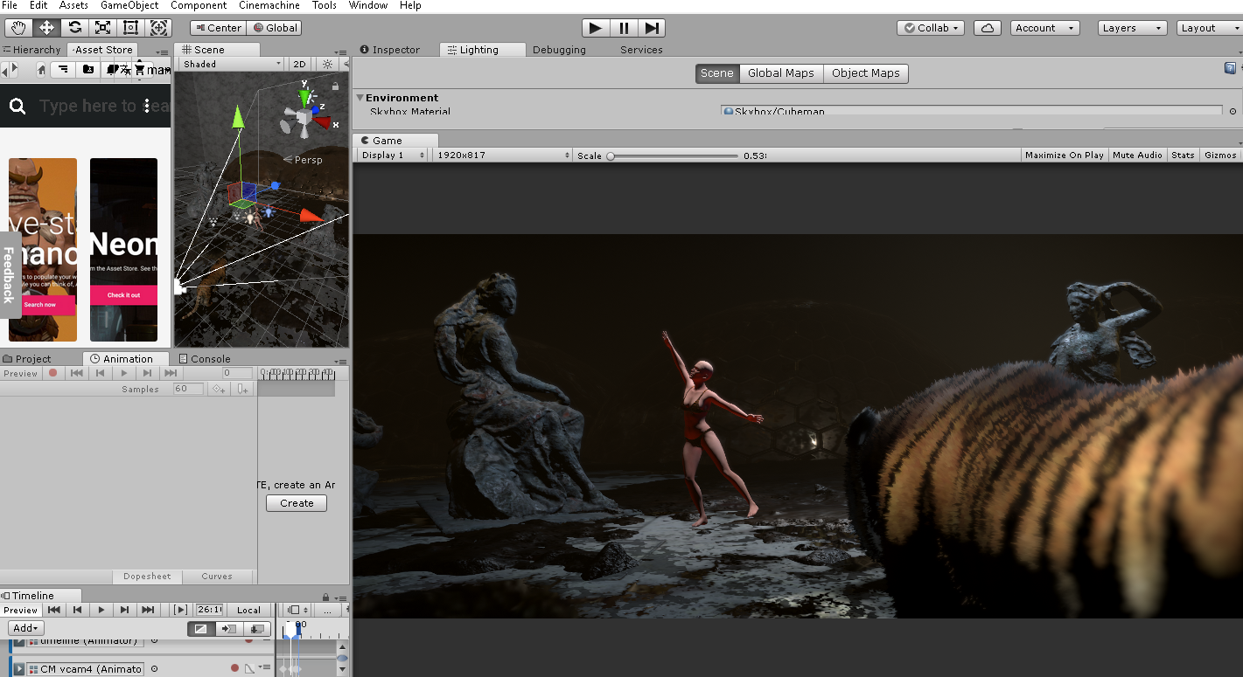
Task: Start Play mode in the main toolbar
Action: [596, 28]
